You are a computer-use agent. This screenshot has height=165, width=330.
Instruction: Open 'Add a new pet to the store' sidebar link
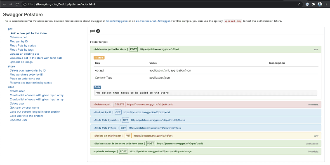coord(29,33)
